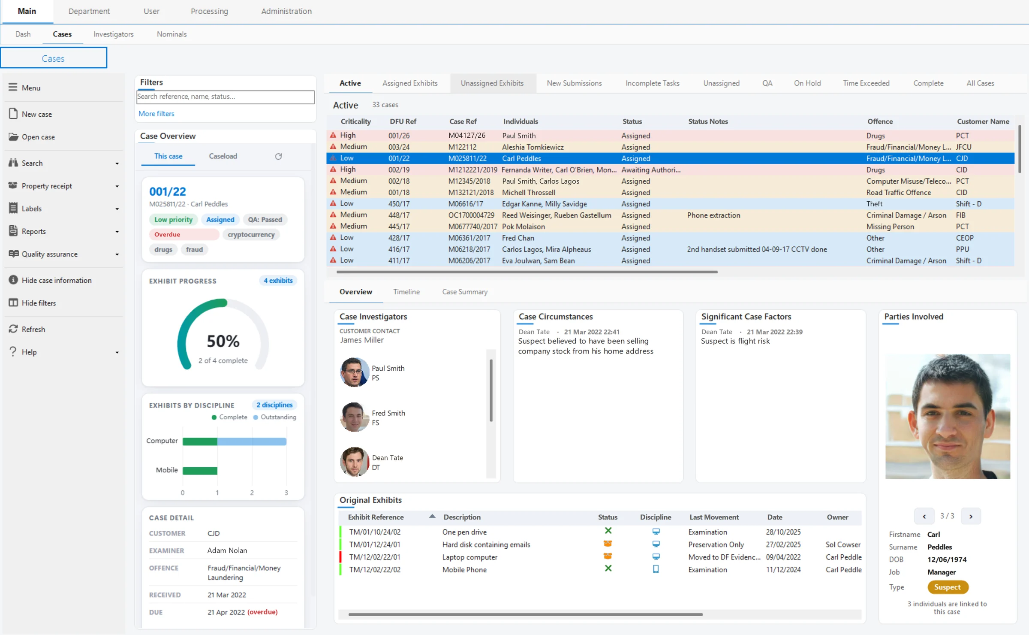Image resolution: width=1029 pixels, height=635 pixels.
Task: Click the Reports clipboard icon
Action: click(13, 231)
